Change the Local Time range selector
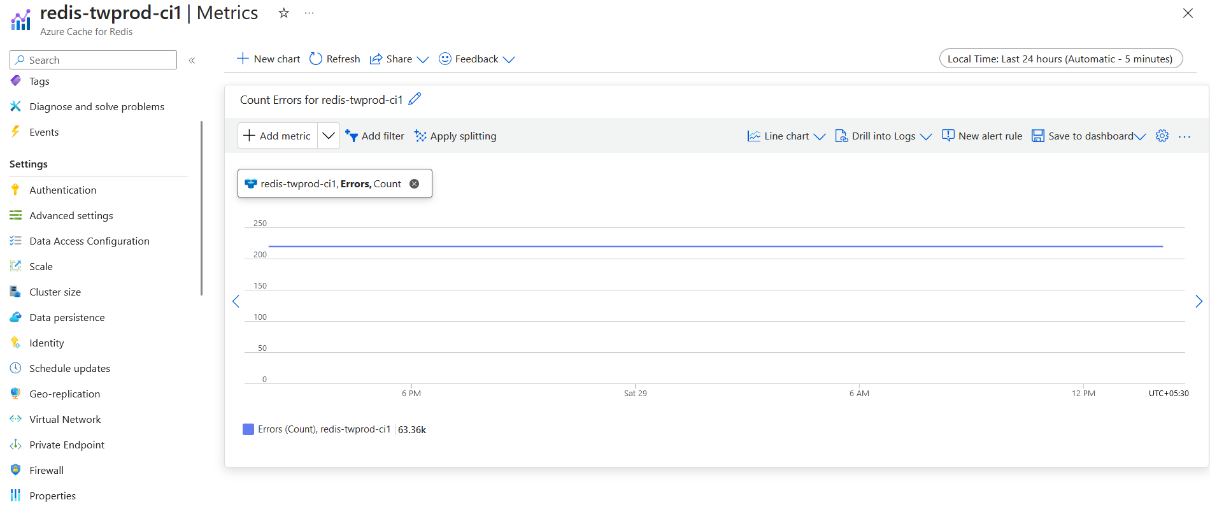Image resolution: width=1210 pixels, height=507 pixels. point(1061,59)
